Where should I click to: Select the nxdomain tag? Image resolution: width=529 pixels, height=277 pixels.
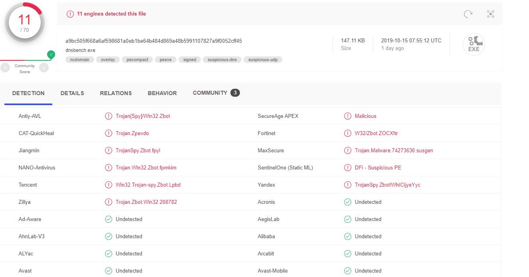click(x=80, y=60)
